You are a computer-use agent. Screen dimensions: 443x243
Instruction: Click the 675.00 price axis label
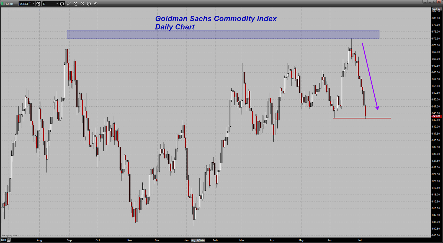tap(436, 32)
